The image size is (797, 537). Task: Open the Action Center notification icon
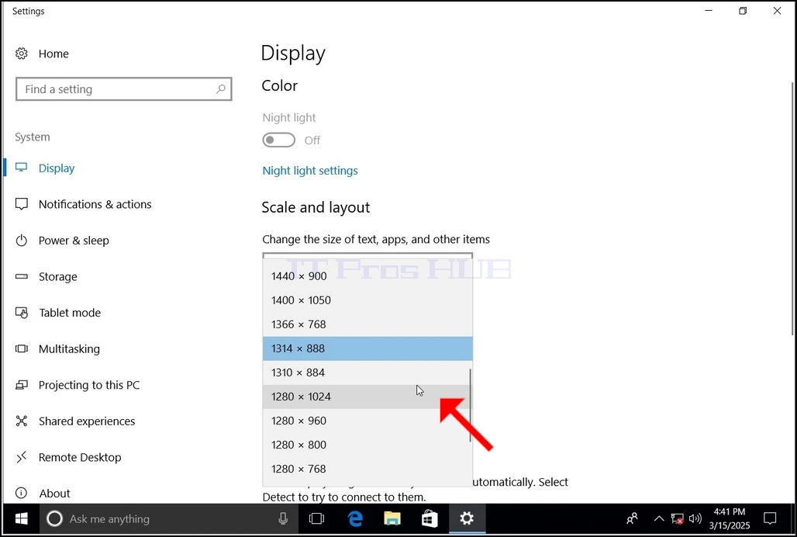770,518
